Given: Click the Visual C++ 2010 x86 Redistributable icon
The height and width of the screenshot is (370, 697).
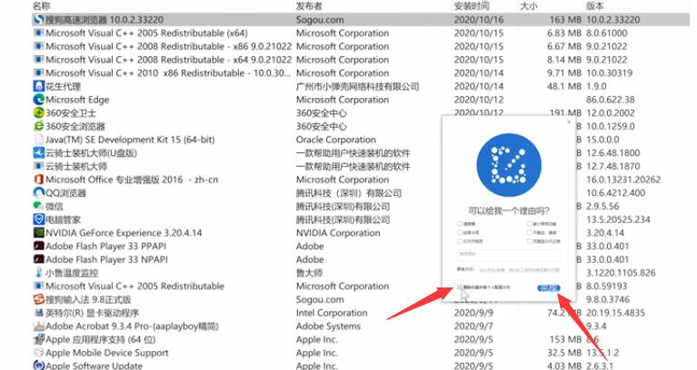Looking at the screenshot, I should pos(39,73).
